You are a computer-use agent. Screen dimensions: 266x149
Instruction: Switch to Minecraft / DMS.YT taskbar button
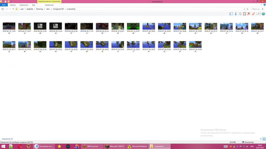click(x=115, y=146)
